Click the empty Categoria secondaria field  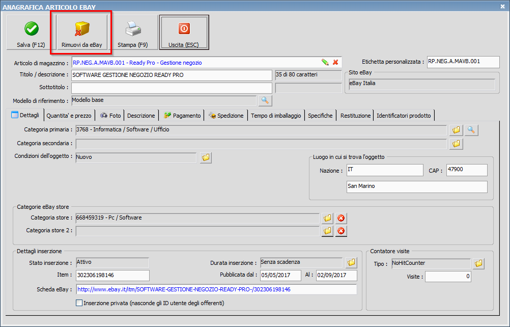click(x=261, y=144)
